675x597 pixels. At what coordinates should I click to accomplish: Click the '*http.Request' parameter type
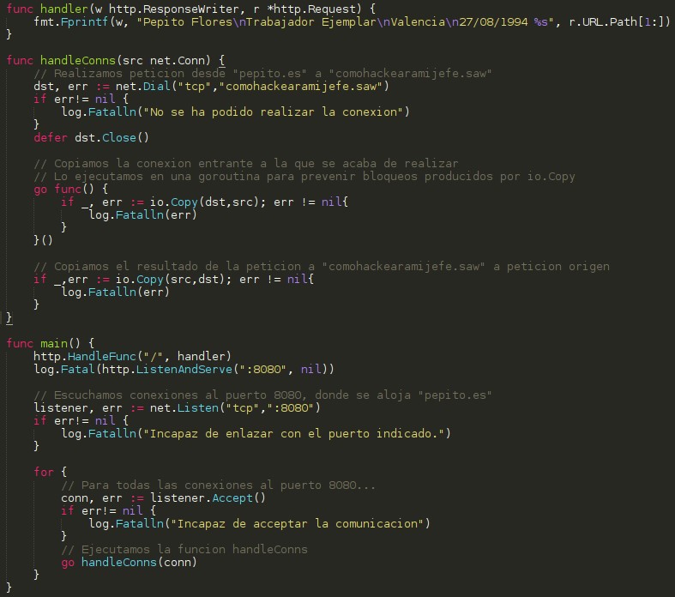(314, 9)
